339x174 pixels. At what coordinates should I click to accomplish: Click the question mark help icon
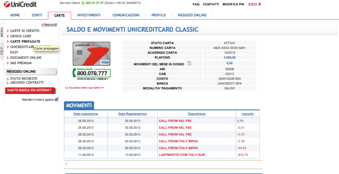(189, 63)
